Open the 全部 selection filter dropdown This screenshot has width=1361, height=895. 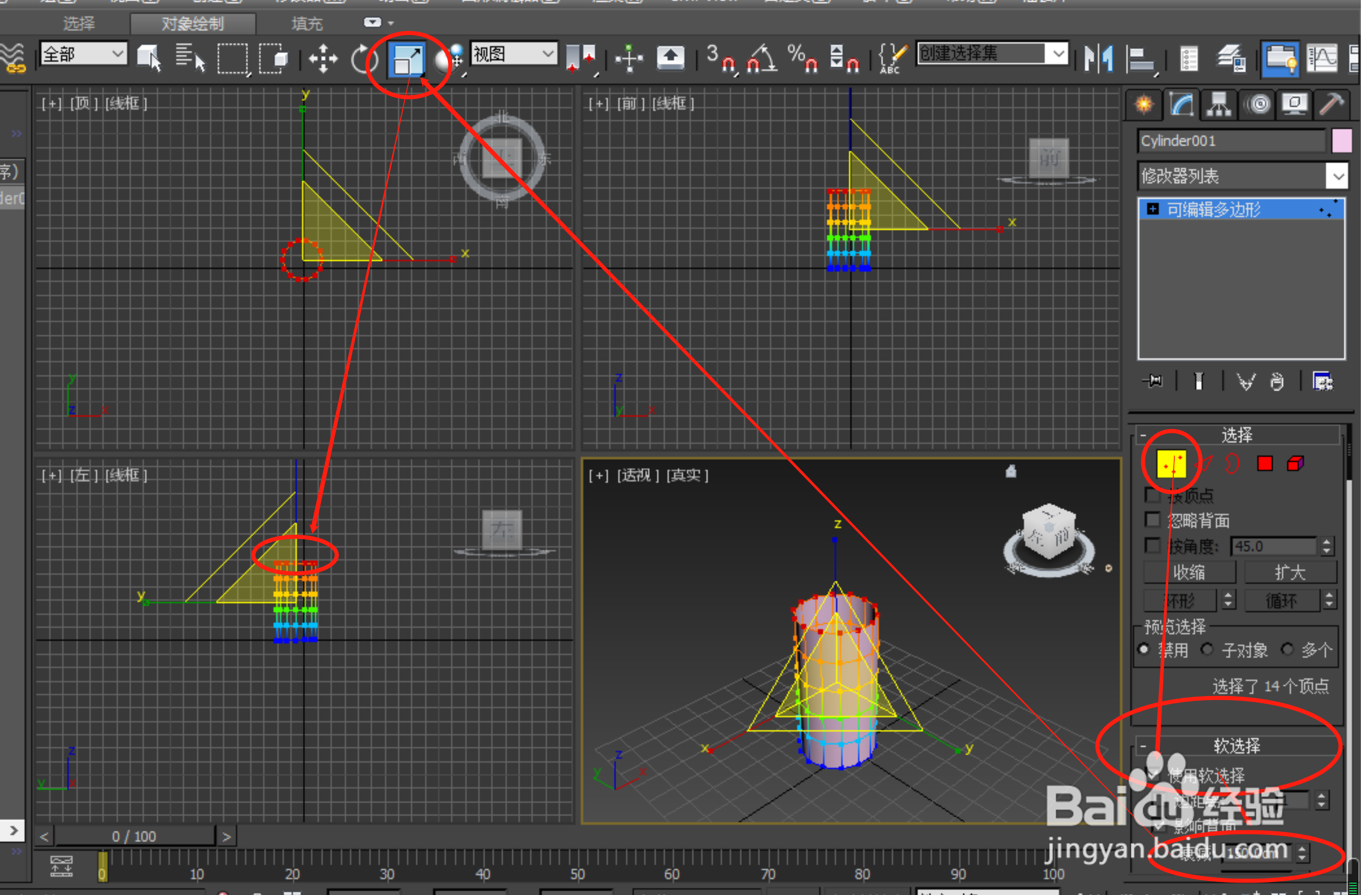tap(83, 53)
